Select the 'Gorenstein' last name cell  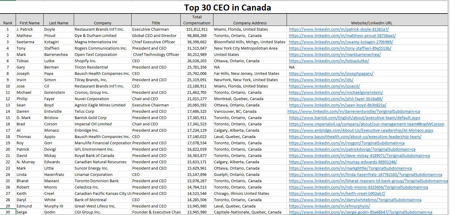coord(58,92)
